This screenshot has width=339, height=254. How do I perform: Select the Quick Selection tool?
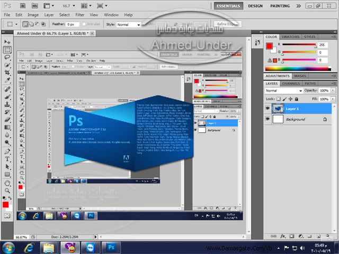pos(7,65)
